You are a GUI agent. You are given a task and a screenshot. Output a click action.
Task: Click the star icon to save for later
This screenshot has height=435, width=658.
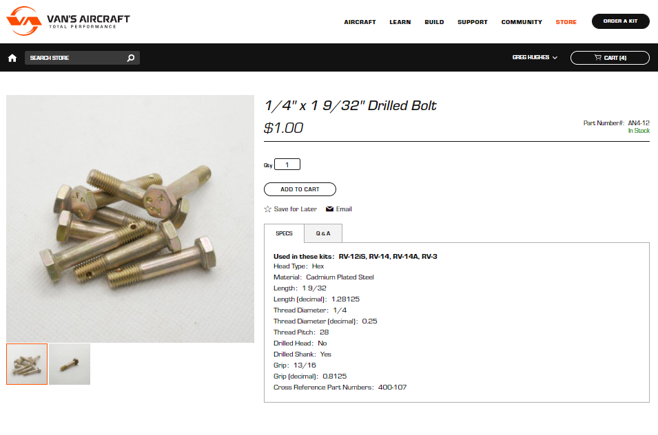pyautogui.click(x=268, y=209)
